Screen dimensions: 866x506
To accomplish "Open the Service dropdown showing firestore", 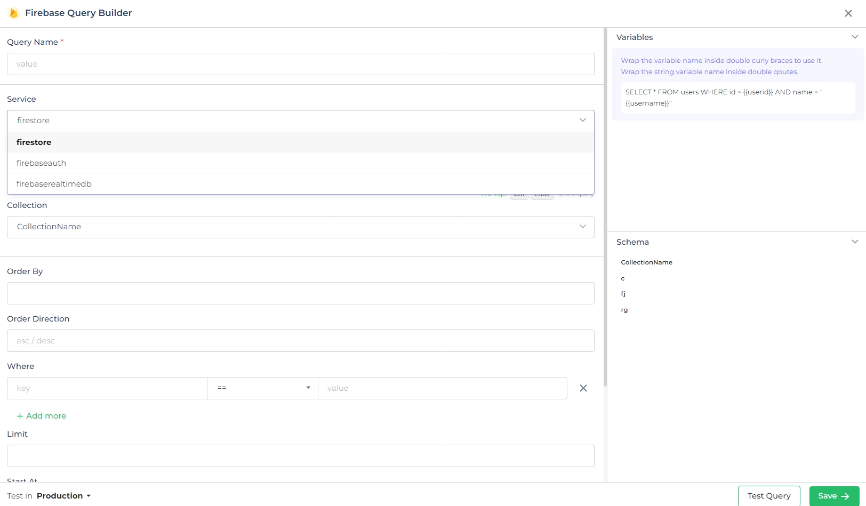I will [301, 121].
